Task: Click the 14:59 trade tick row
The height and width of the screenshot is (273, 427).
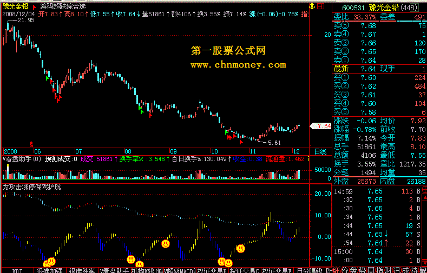Action: [378, 191]
